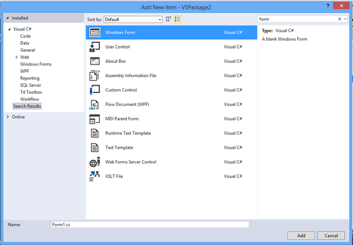Select the Data category
Viewport: 353px width, 245px height.
tap(24, 43)
